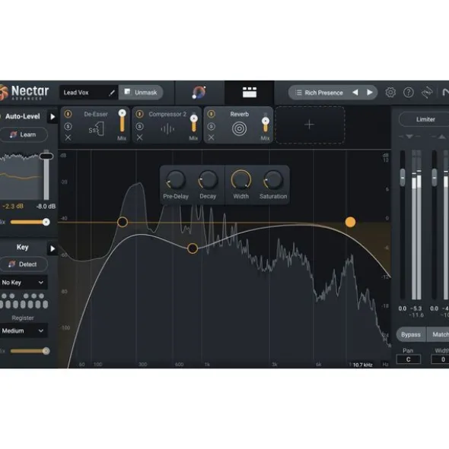Click the Key section mix slider
The image size is (449, 449).
point(30,351)
